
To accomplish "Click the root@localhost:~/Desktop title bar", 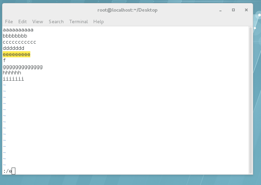I will (127, 10).
